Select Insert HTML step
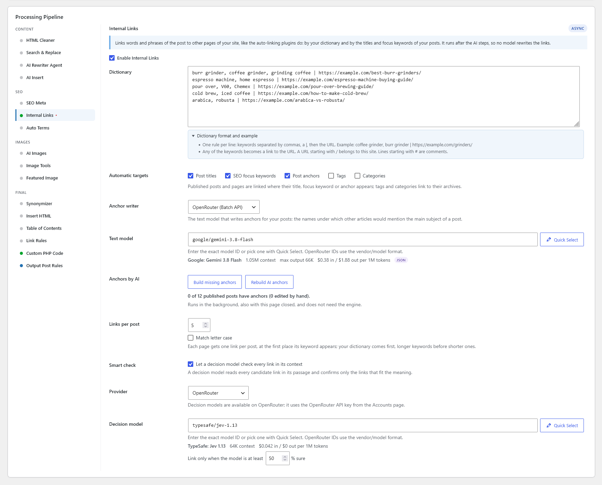The height and width of the screenshot is (485, 602). pos(39,216)
